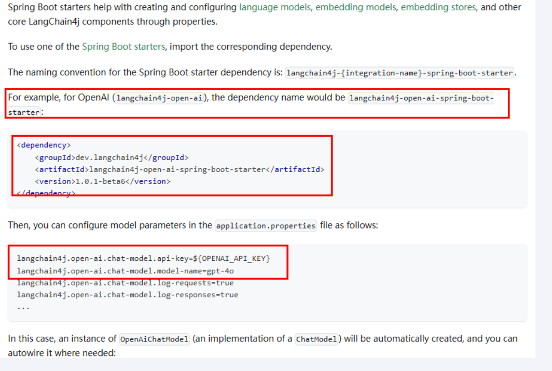
Task: Visit the "embedding stores" link
Action: (x=438, y=7)
